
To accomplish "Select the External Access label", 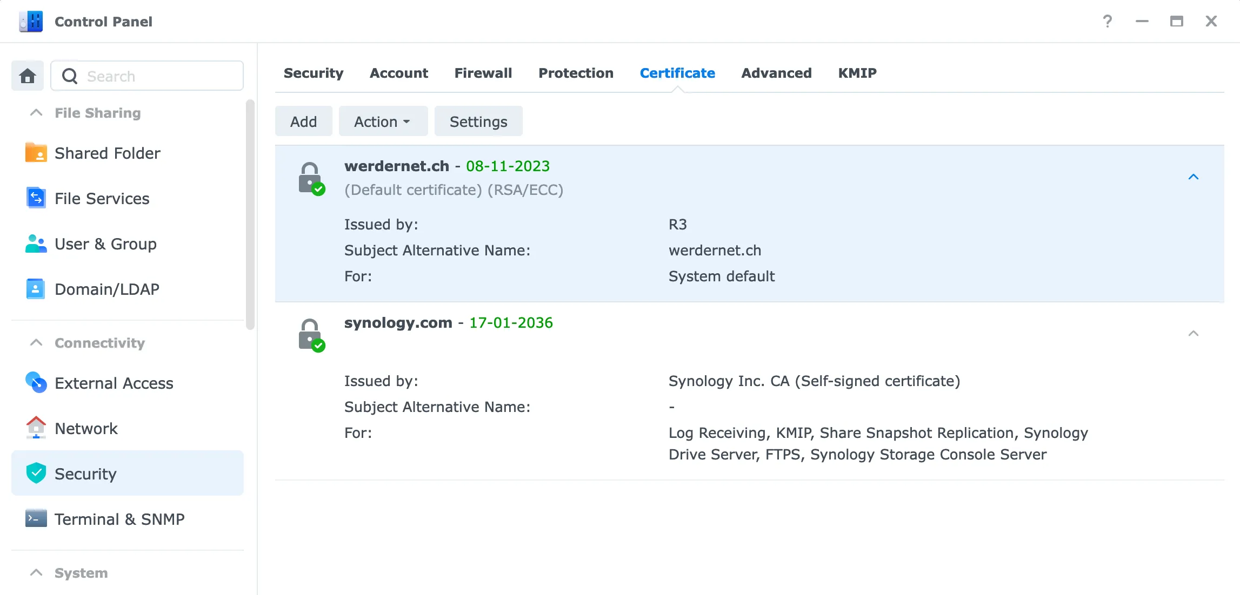I will point(114,383).
